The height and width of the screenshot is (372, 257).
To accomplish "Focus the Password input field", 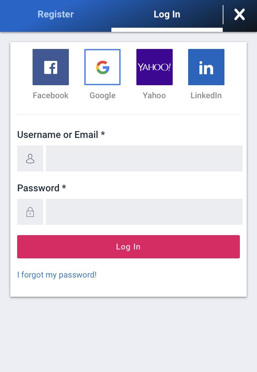I will 144,212.
